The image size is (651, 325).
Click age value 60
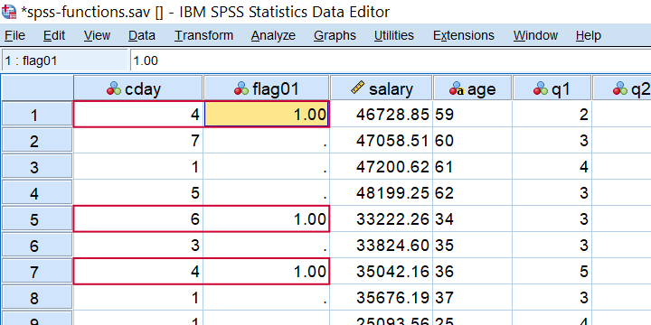tap(444, 141)
